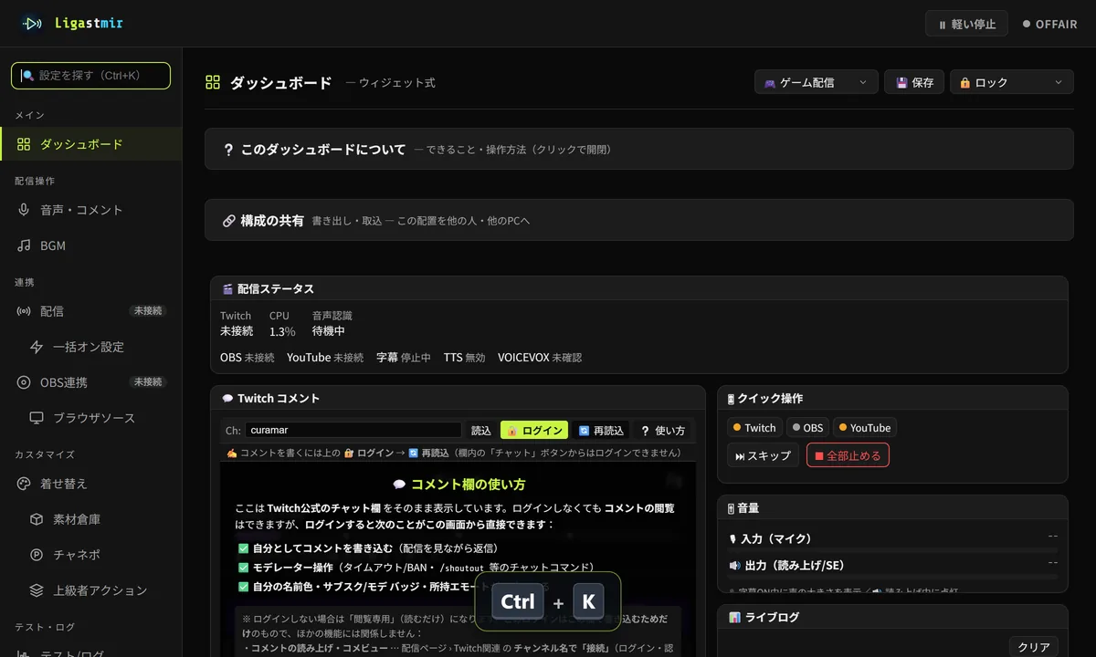Viewport: 1096px width, 657px height.
Task: Click the コメント欄の使い方 heading
Action: 459,485
